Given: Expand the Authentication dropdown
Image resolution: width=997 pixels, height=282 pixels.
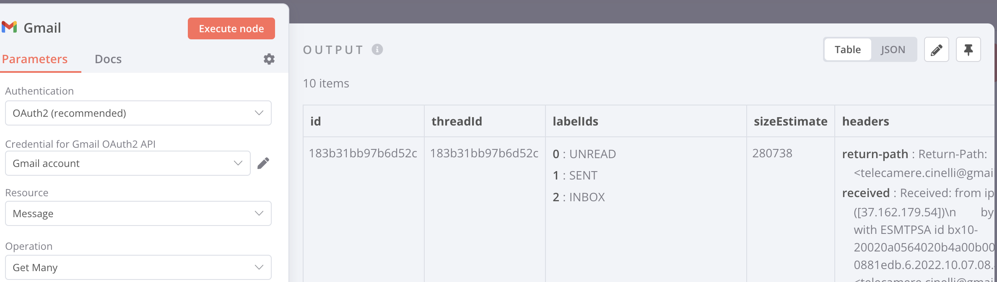Looking at the screenshot, I should coord(138,113).
